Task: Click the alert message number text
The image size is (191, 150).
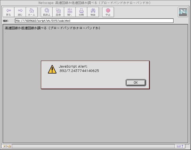Action: click(x=79, y=71)
